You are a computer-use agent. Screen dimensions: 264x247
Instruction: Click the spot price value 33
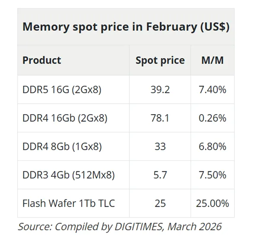160,146
